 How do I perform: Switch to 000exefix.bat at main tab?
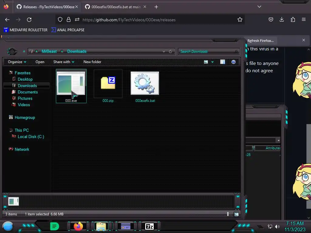click(x=116, y=7)
